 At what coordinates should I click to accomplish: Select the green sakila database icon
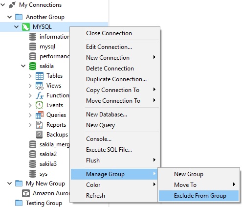(x=33, y=66)
